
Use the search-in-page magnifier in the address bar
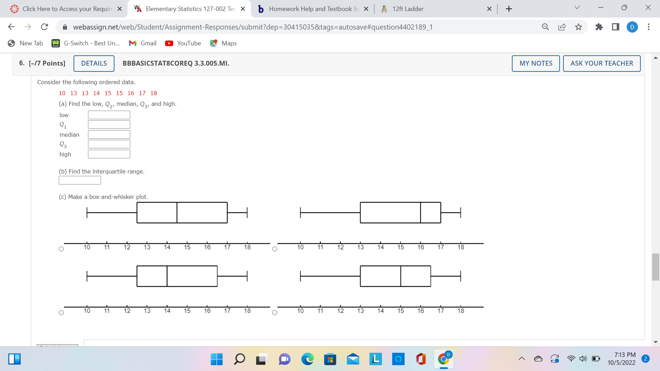tap(546, 27)
